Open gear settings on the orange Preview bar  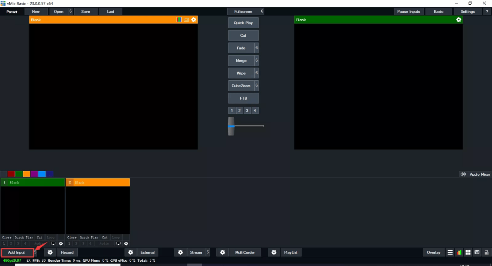(194, 19)
